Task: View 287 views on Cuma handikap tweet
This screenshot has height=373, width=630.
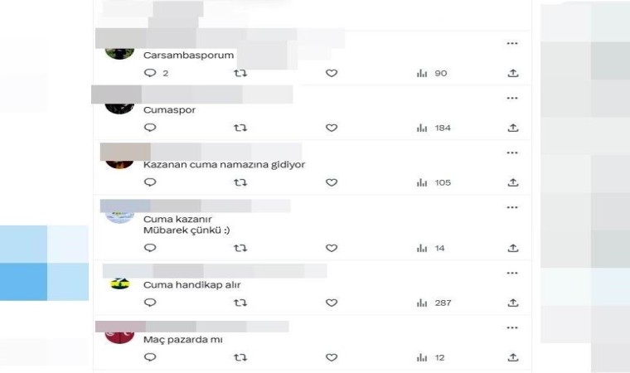Action: point(434,303)
